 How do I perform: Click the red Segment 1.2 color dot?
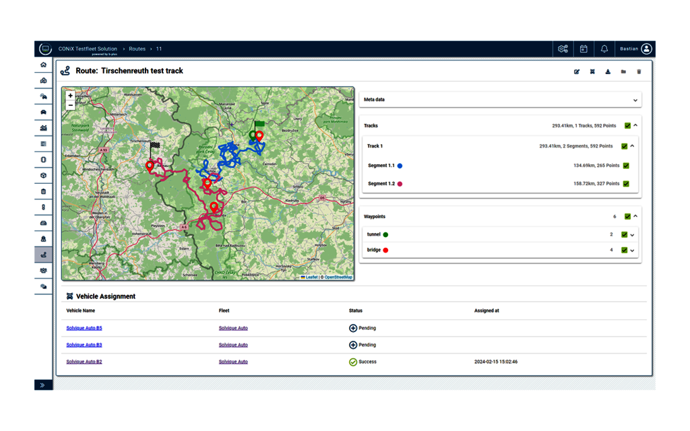click(400, 184)
